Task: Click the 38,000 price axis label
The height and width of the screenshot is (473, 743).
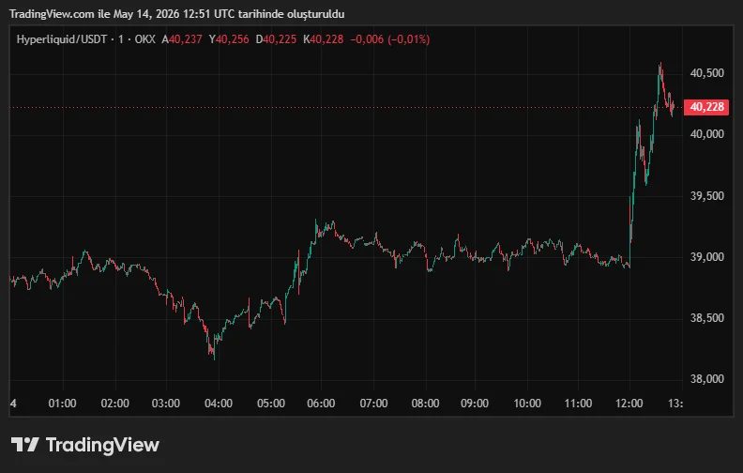Action: coord(707,379)
